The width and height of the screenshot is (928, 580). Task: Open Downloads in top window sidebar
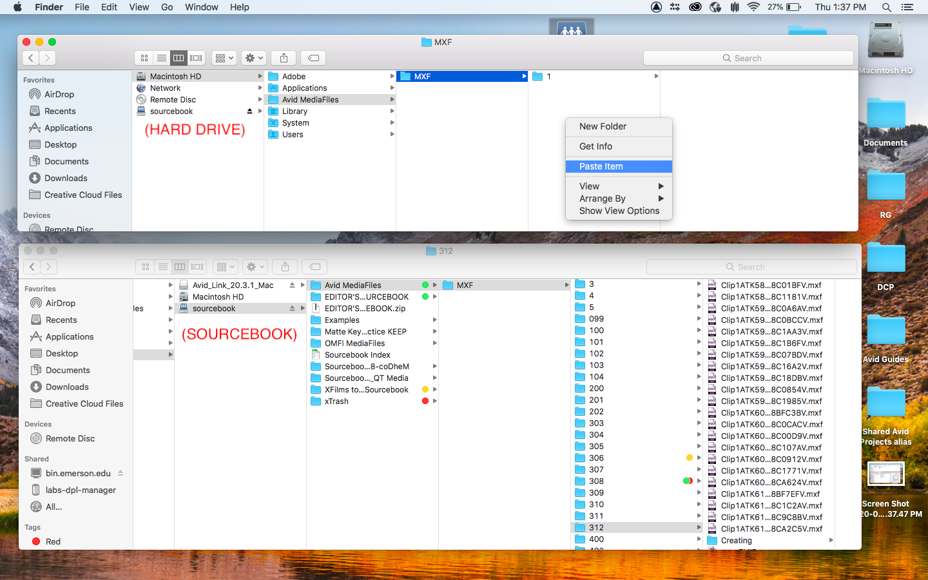tap(58, 178)
